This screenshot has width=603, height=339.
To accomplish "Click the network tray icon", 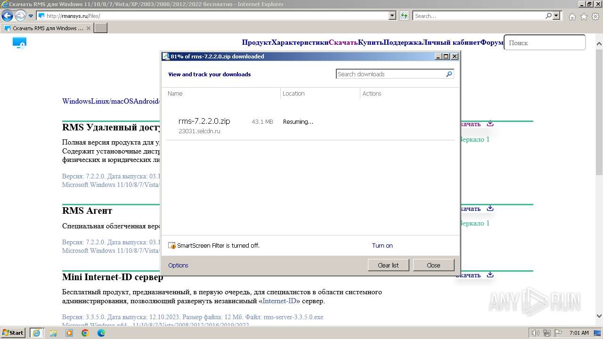I will click(x=547, y=333).
